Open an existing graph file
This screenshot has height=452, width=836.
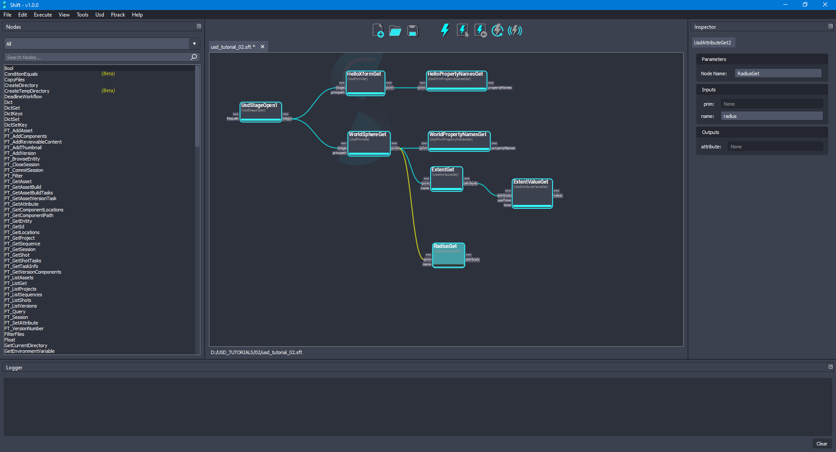click(x=395, y=30)
